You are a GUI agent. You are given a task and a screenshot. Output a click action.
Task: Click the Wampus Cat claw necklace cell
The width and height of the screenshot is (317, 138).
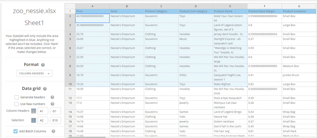[230, 105]
